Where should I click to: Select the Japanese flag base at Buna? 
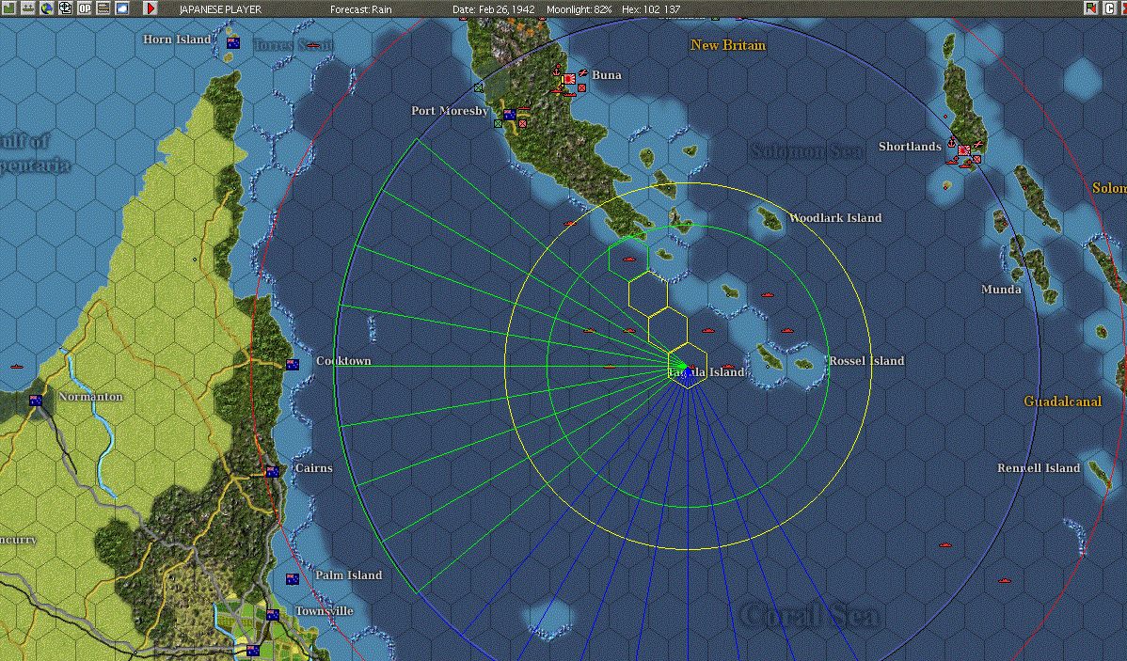[569, 78]
